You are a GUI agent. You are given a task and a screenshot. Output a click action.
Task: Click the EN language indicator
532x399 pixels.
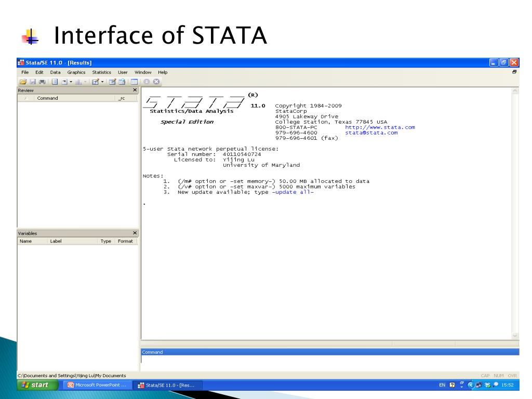click(x=442, y=385)
